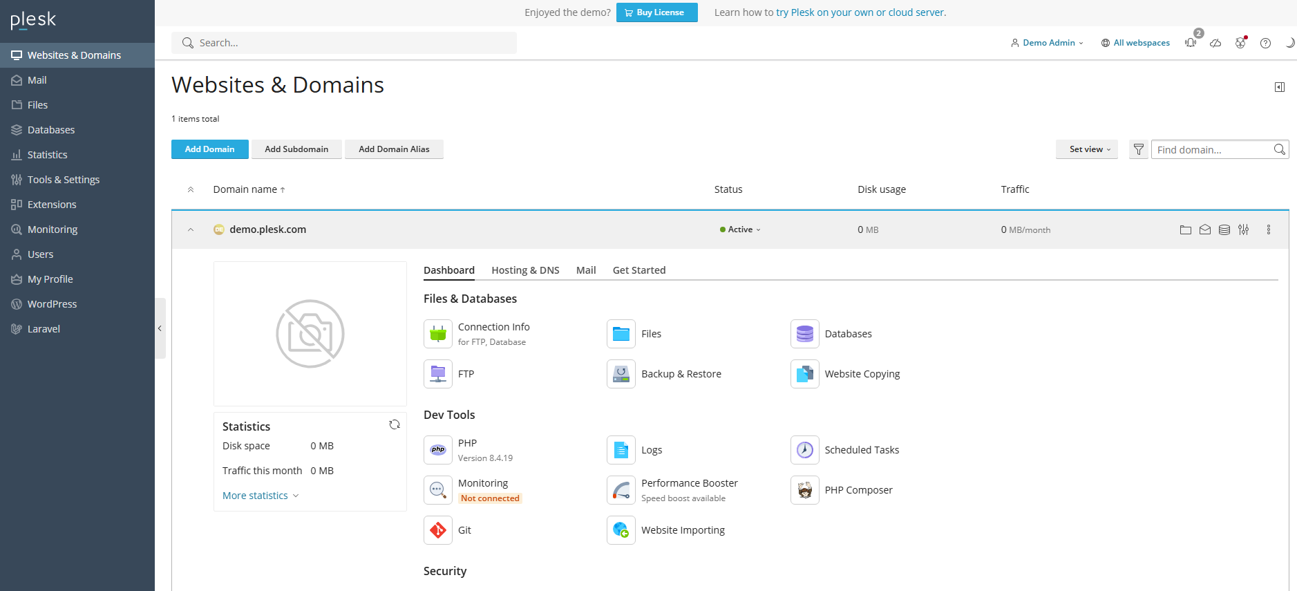The image size is (1297, 591).
Task: Switch to the Dashboard tab
Action: tap(449, 270)
